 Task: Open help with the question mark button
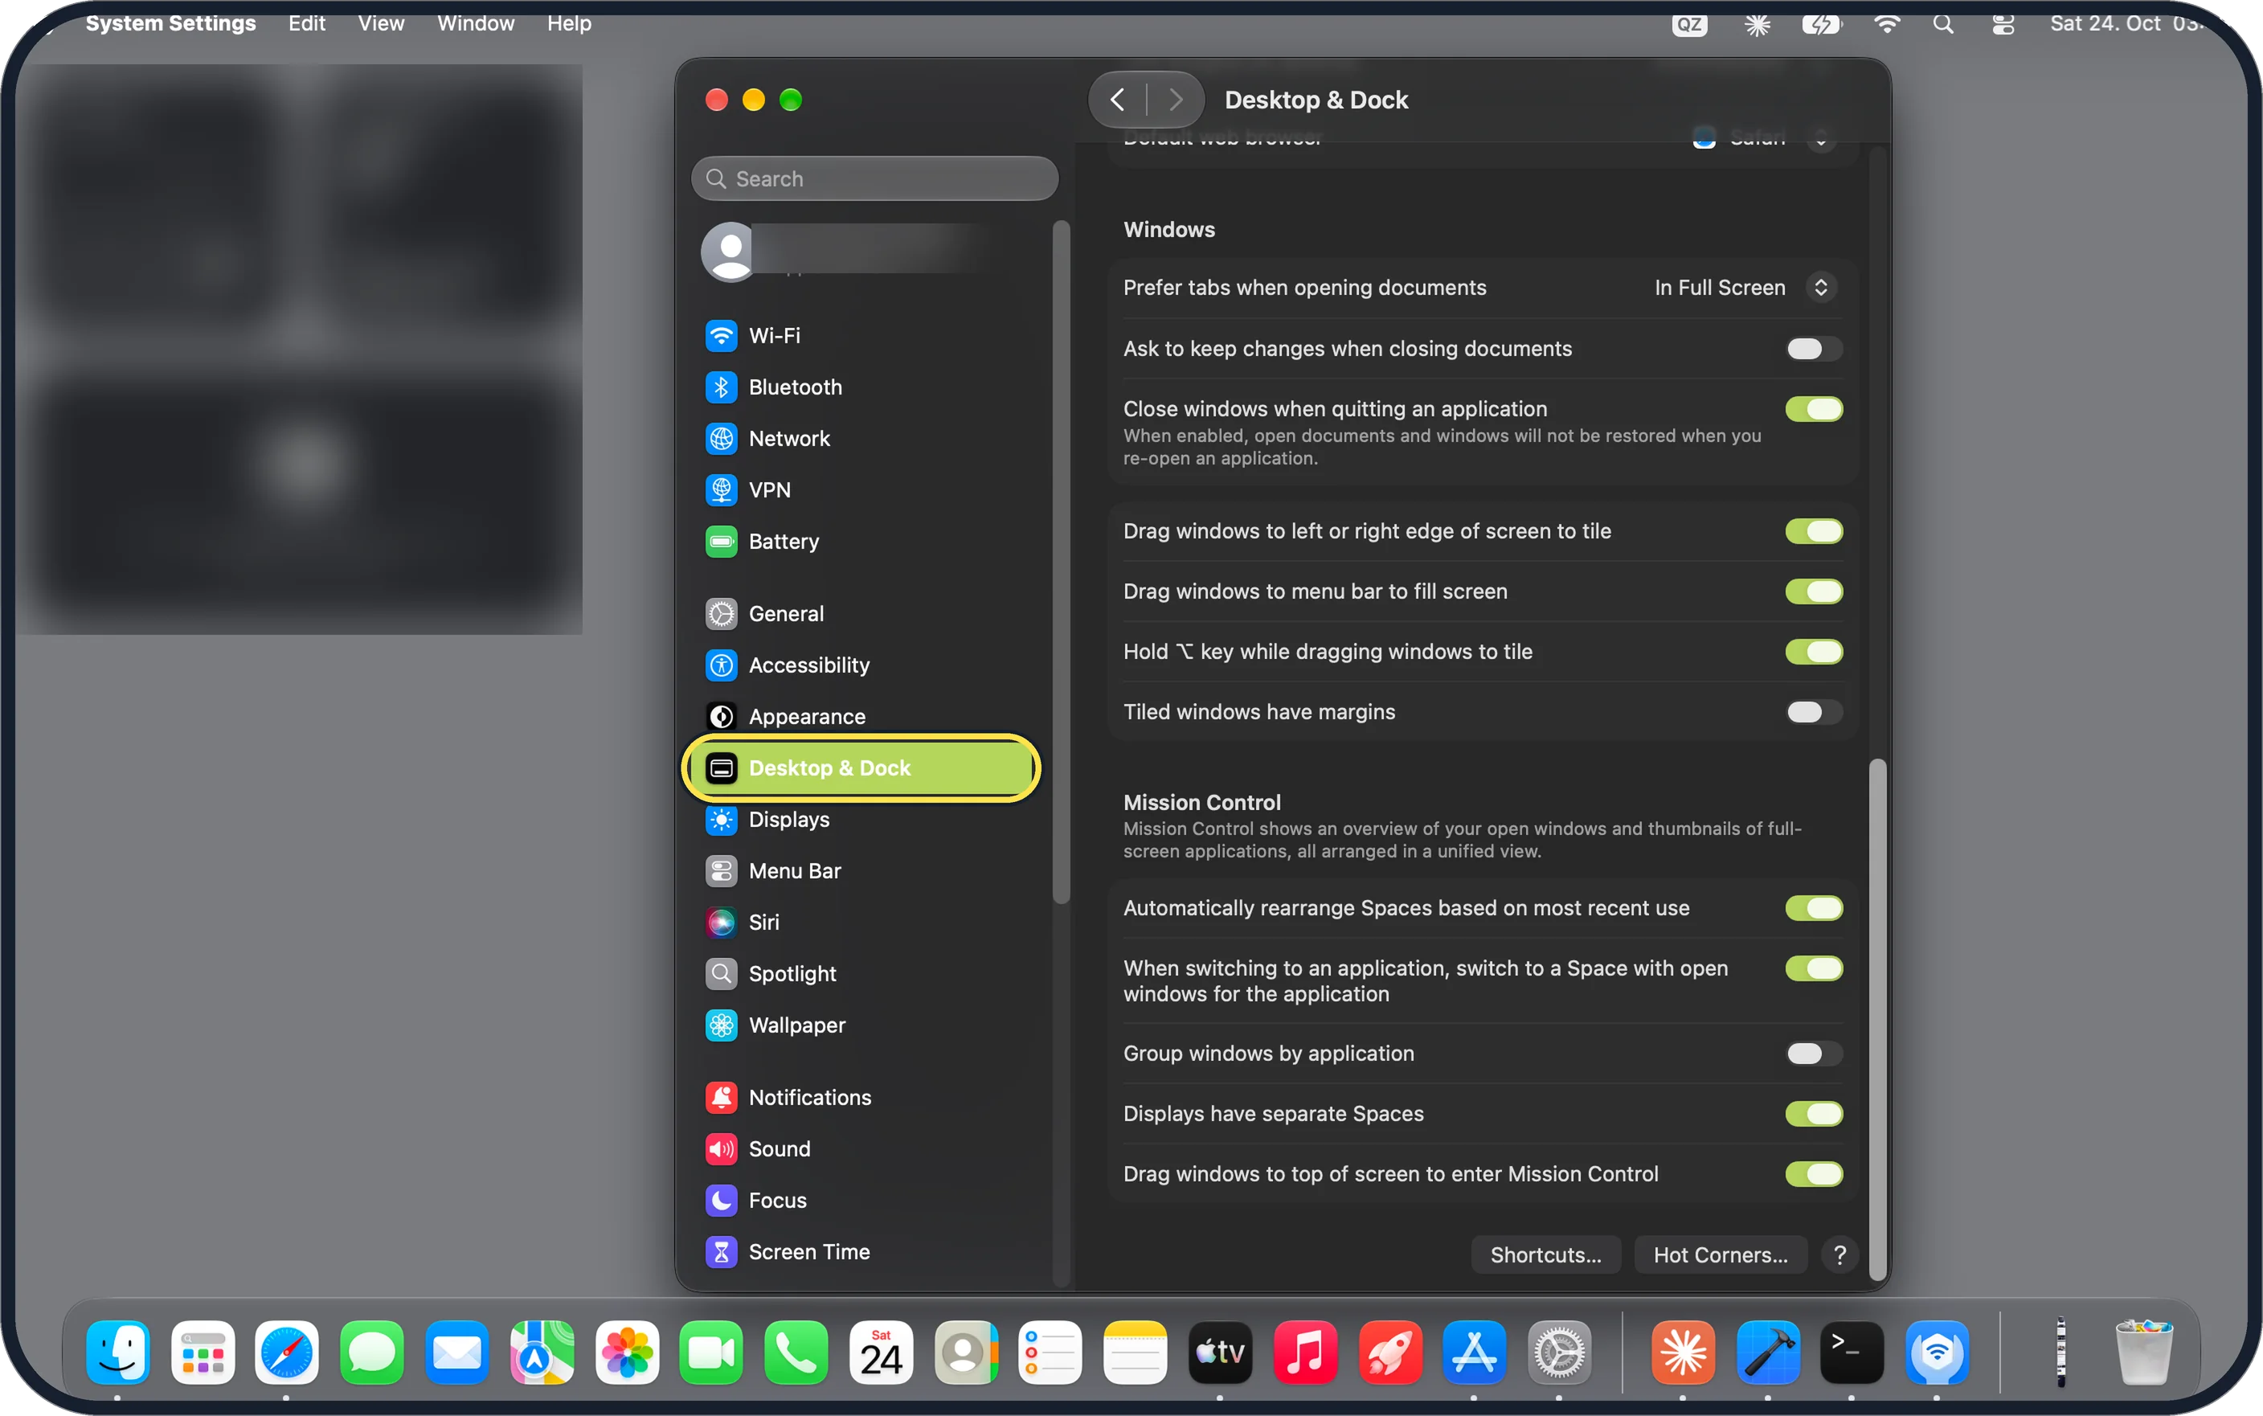pyautogui.click(x=1839, y=1255)
